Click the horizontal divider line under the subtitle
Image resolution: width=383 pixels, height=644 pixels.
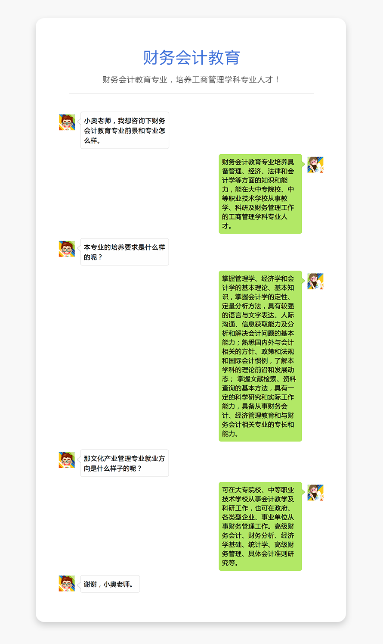pyautogui.click(x=191, y=93)
